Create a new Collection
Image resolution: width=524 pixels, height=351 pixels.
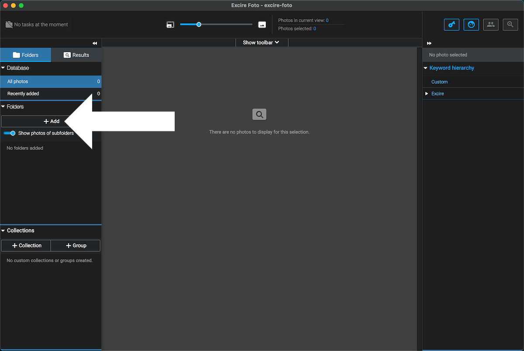click(x=26, y=246)
